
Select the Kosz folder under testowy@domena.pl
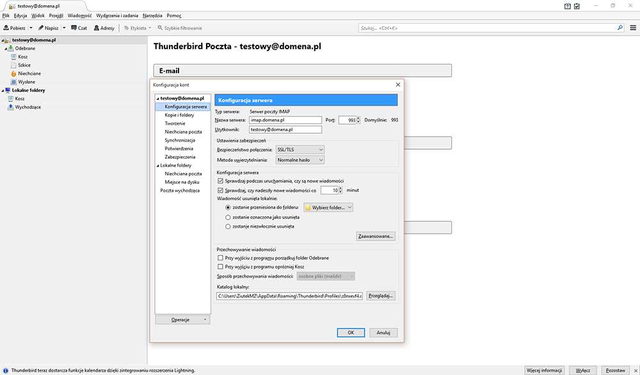[x=22, y=57]
